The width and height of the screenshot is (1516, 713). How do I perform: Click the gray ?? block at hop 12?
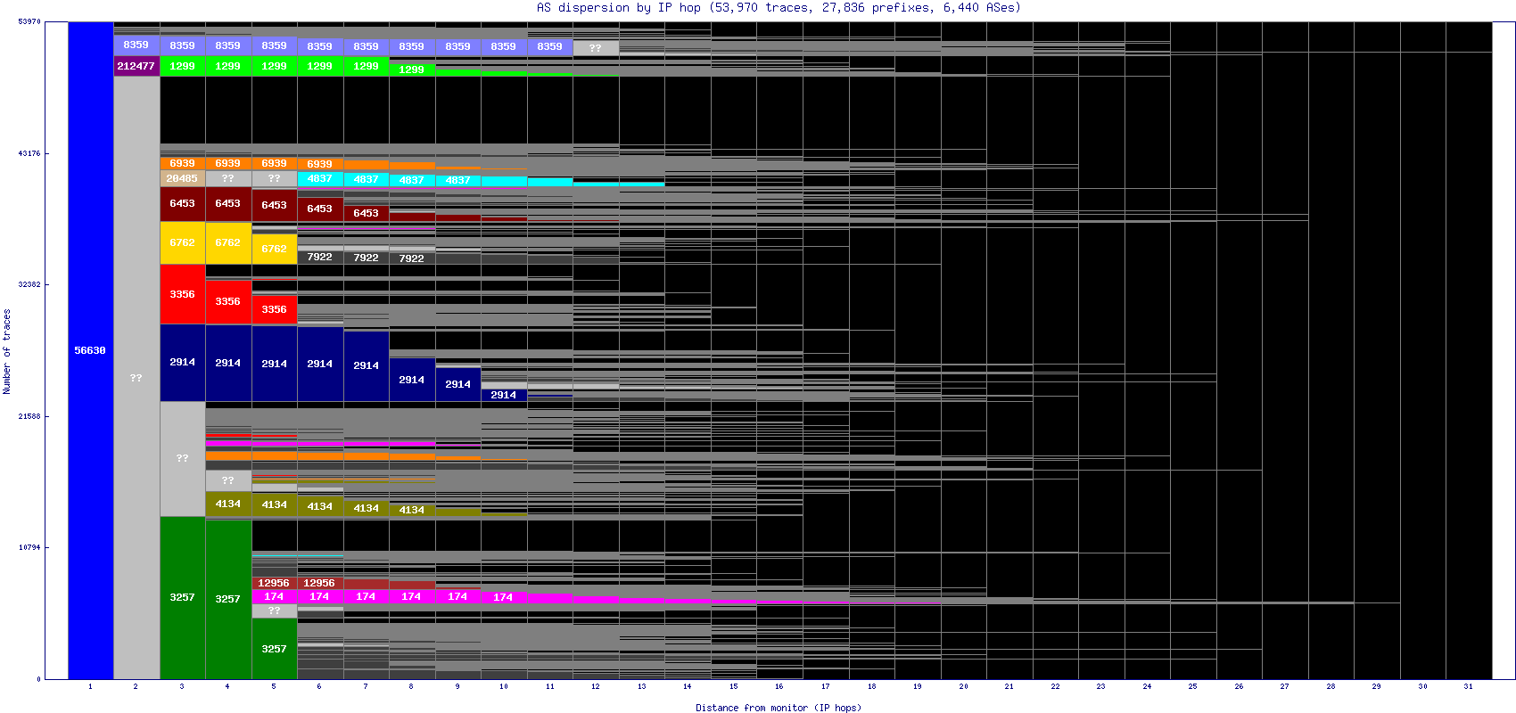point(595,48)
